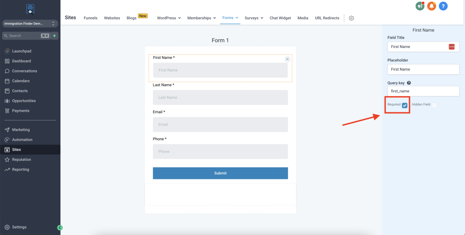Enable the Hidden Field checkbox

(x=434, y=105)
